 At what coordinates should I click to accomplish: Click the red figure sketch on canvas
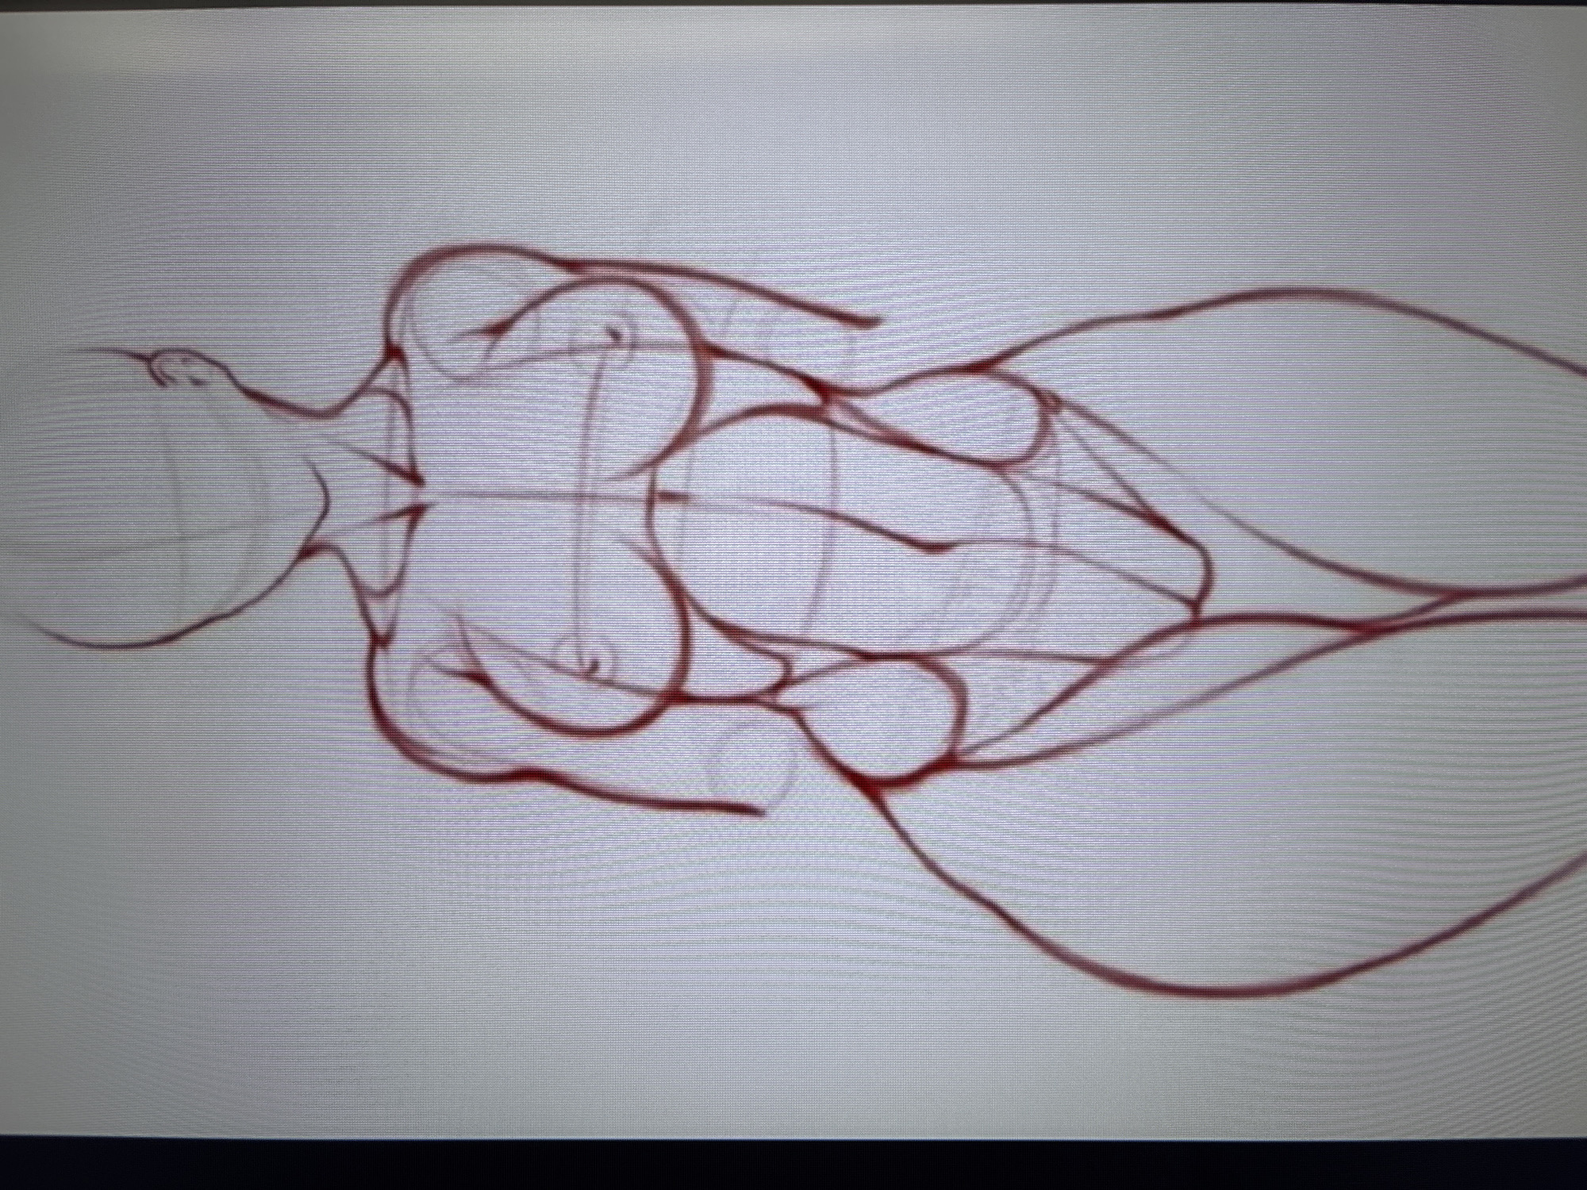(801, 619)
